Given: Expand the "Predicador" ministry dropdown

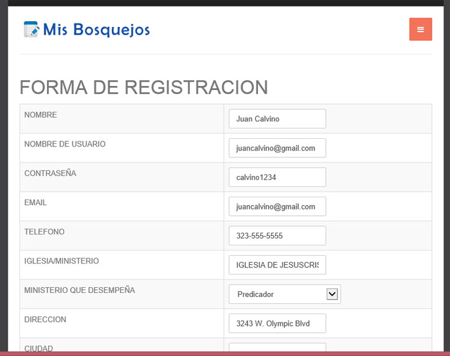Looking at the screenshot, I should [285, 294].
